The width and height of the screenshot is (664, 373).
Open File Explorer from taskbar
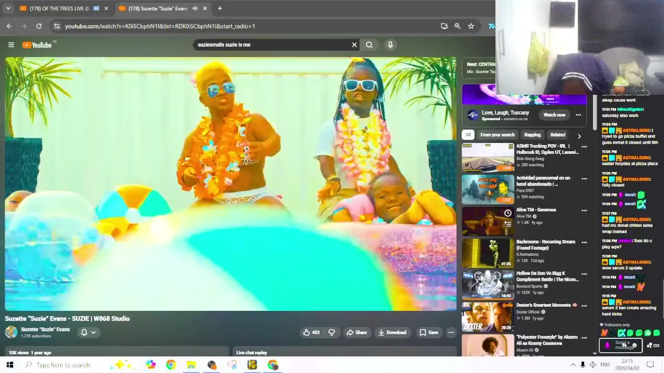[191, 365]
